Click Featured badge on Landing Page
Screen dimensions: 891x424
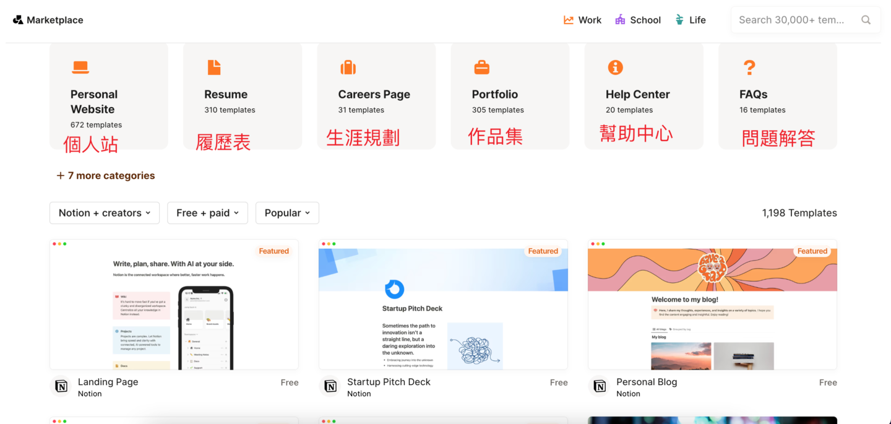click(x=274, y=251)
